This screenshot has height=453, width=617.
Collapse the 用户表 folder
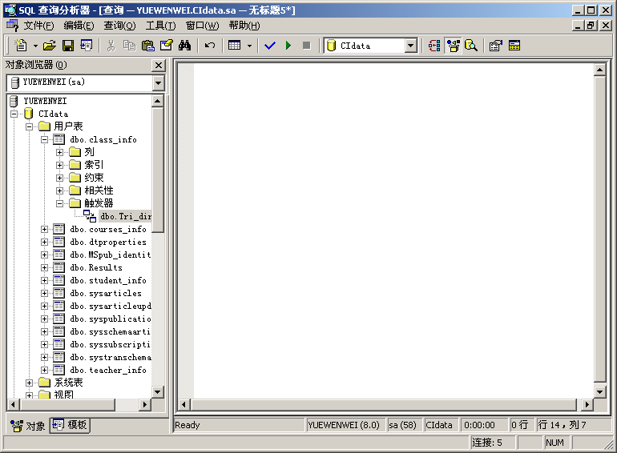(x=29, y=126)
